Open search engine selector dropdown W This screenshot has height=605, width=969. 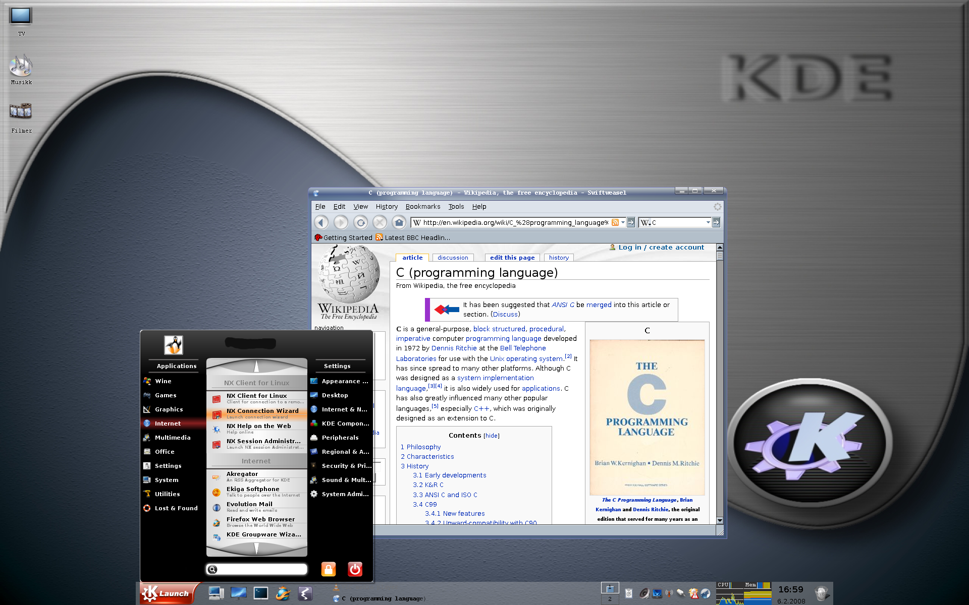tap(645, 222)
